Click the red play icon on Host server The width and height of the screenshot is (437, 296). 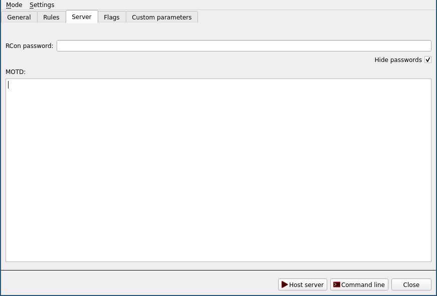pyautogui.click(x=285, y=284)
